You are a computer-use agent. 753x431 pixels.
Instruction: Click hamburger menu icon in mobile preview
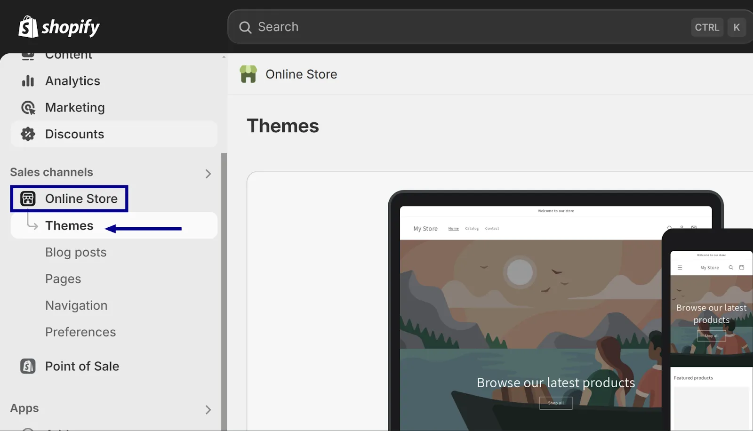click(680, 268)
